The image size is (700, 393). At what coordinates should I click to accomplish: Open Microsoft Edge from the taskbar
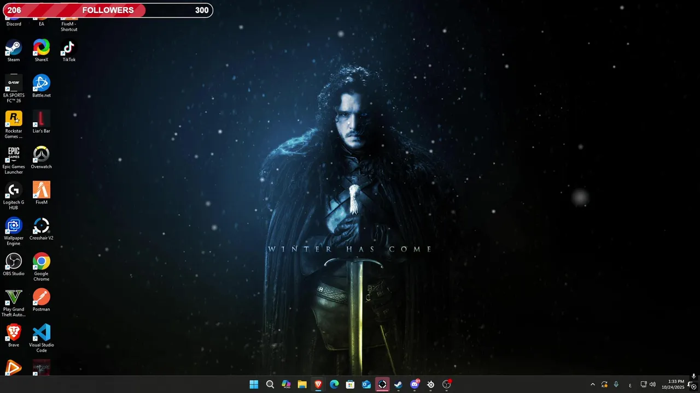334,384
